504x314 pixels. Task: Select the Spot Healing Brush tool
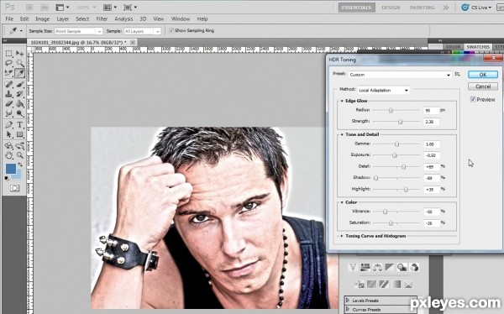point(8,84)
